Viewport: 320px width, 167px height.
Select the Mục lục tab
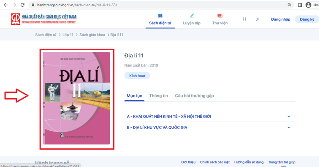134,96
